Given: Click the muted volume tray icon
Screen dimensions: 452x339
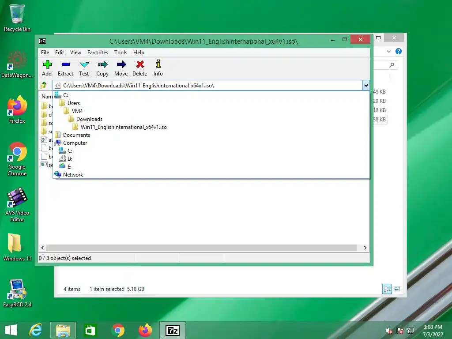Looking at the screenshot, I should [x=389, y=331].
